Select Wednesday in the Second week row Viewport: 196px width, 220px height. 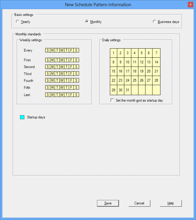click(x=62, y=67)
